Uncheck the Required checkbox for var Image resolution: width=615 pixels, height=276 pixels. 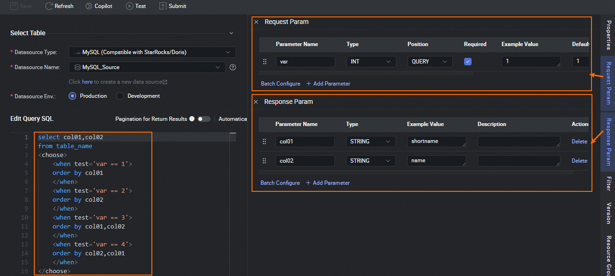click(x=468, y=62)
